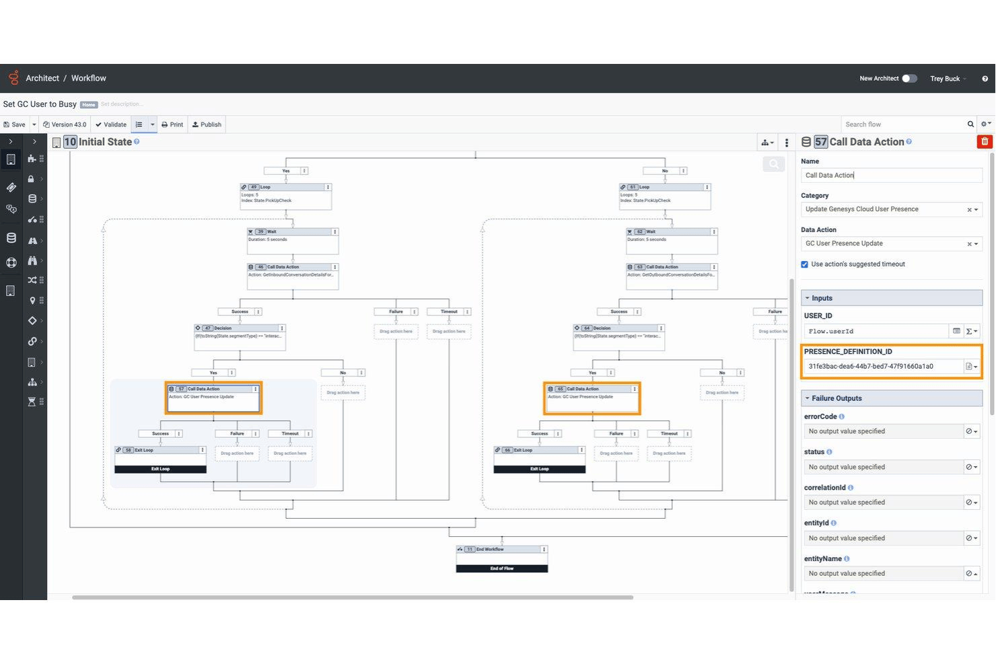996x664 pixels.
Task: Open the chat bubbles icon in far-left sidebar
Action: tap(11, 209)
